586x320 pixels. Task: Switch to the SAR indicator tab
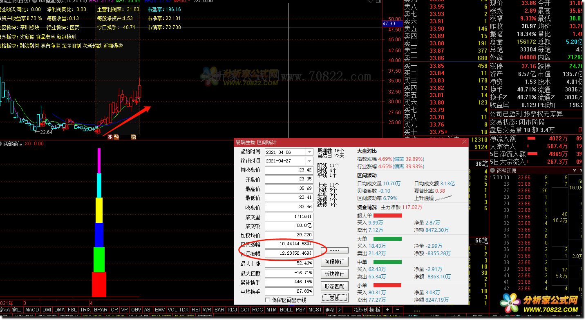(x=219, y=310)
